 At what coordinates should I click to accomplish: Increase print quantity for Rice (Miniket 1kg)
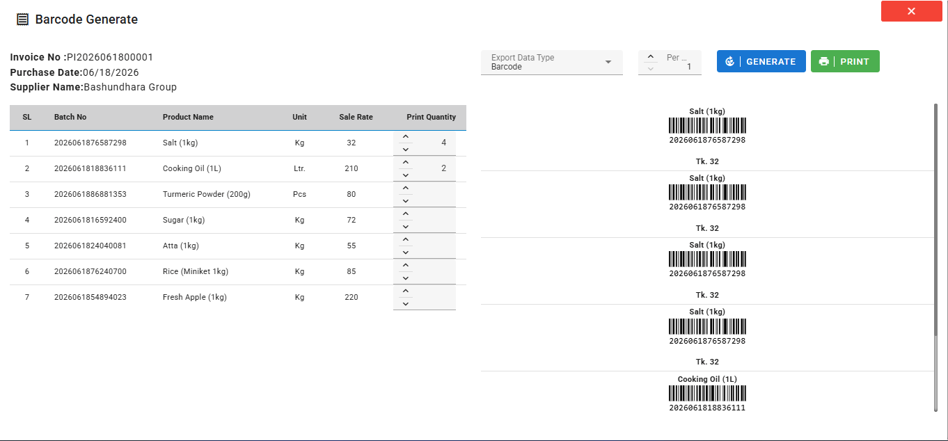[x=405, y=266]
